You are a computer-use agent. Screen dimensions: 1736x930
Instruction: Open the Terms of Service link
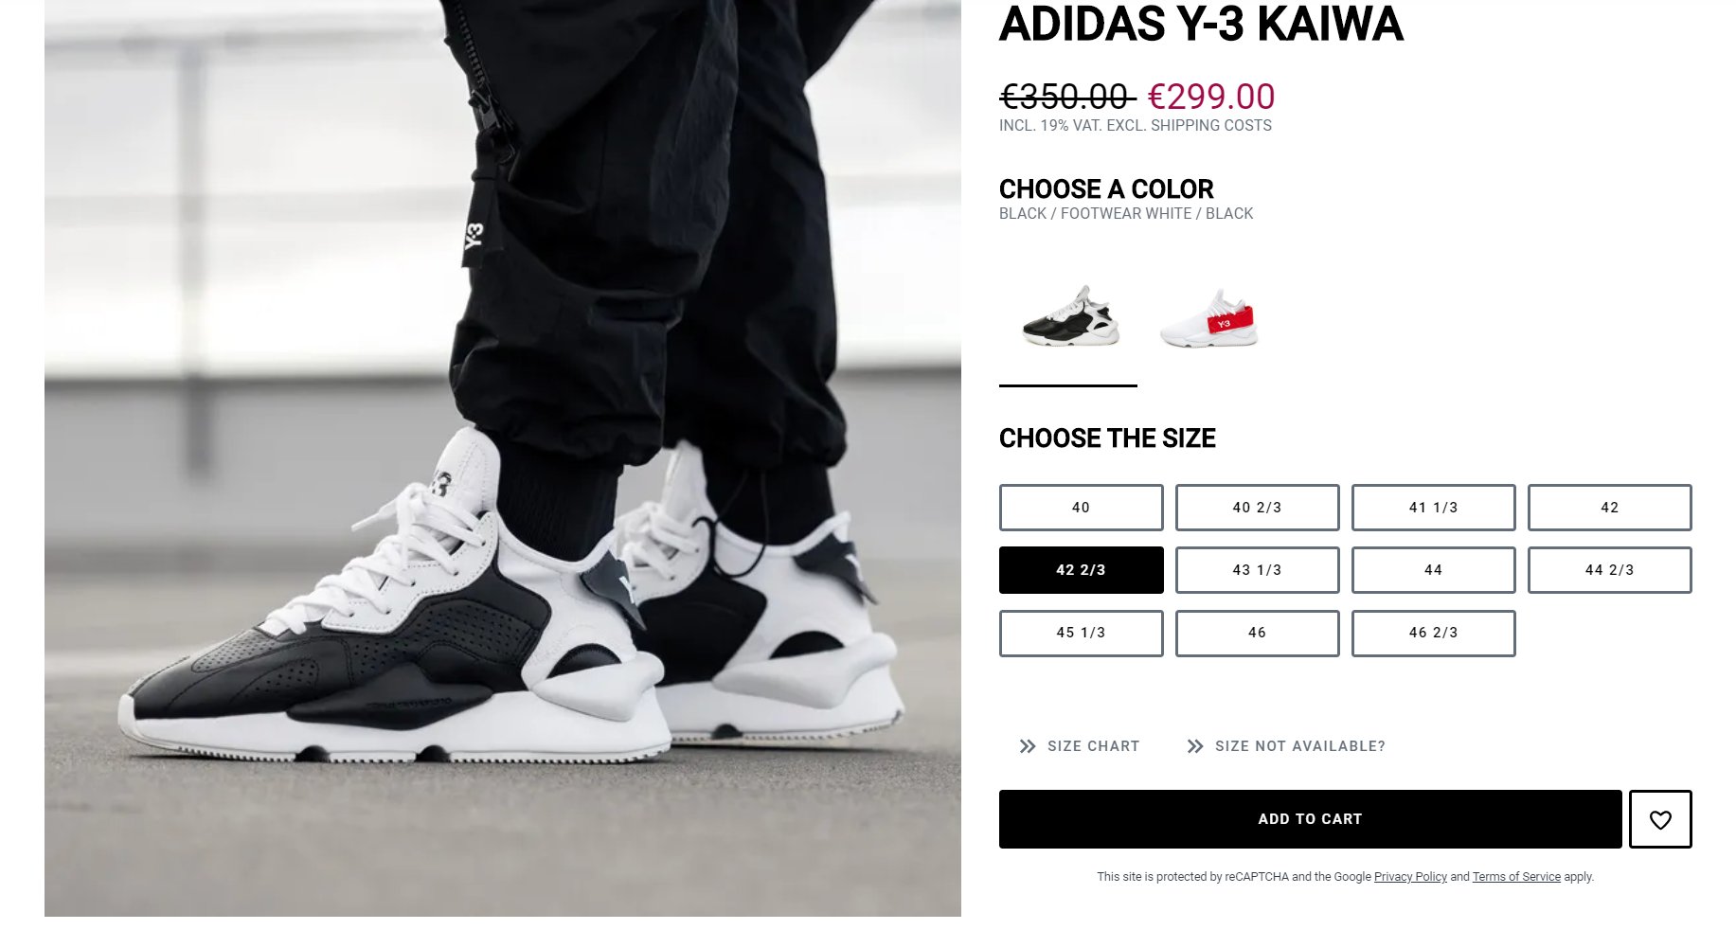(x=1516, y=877)
